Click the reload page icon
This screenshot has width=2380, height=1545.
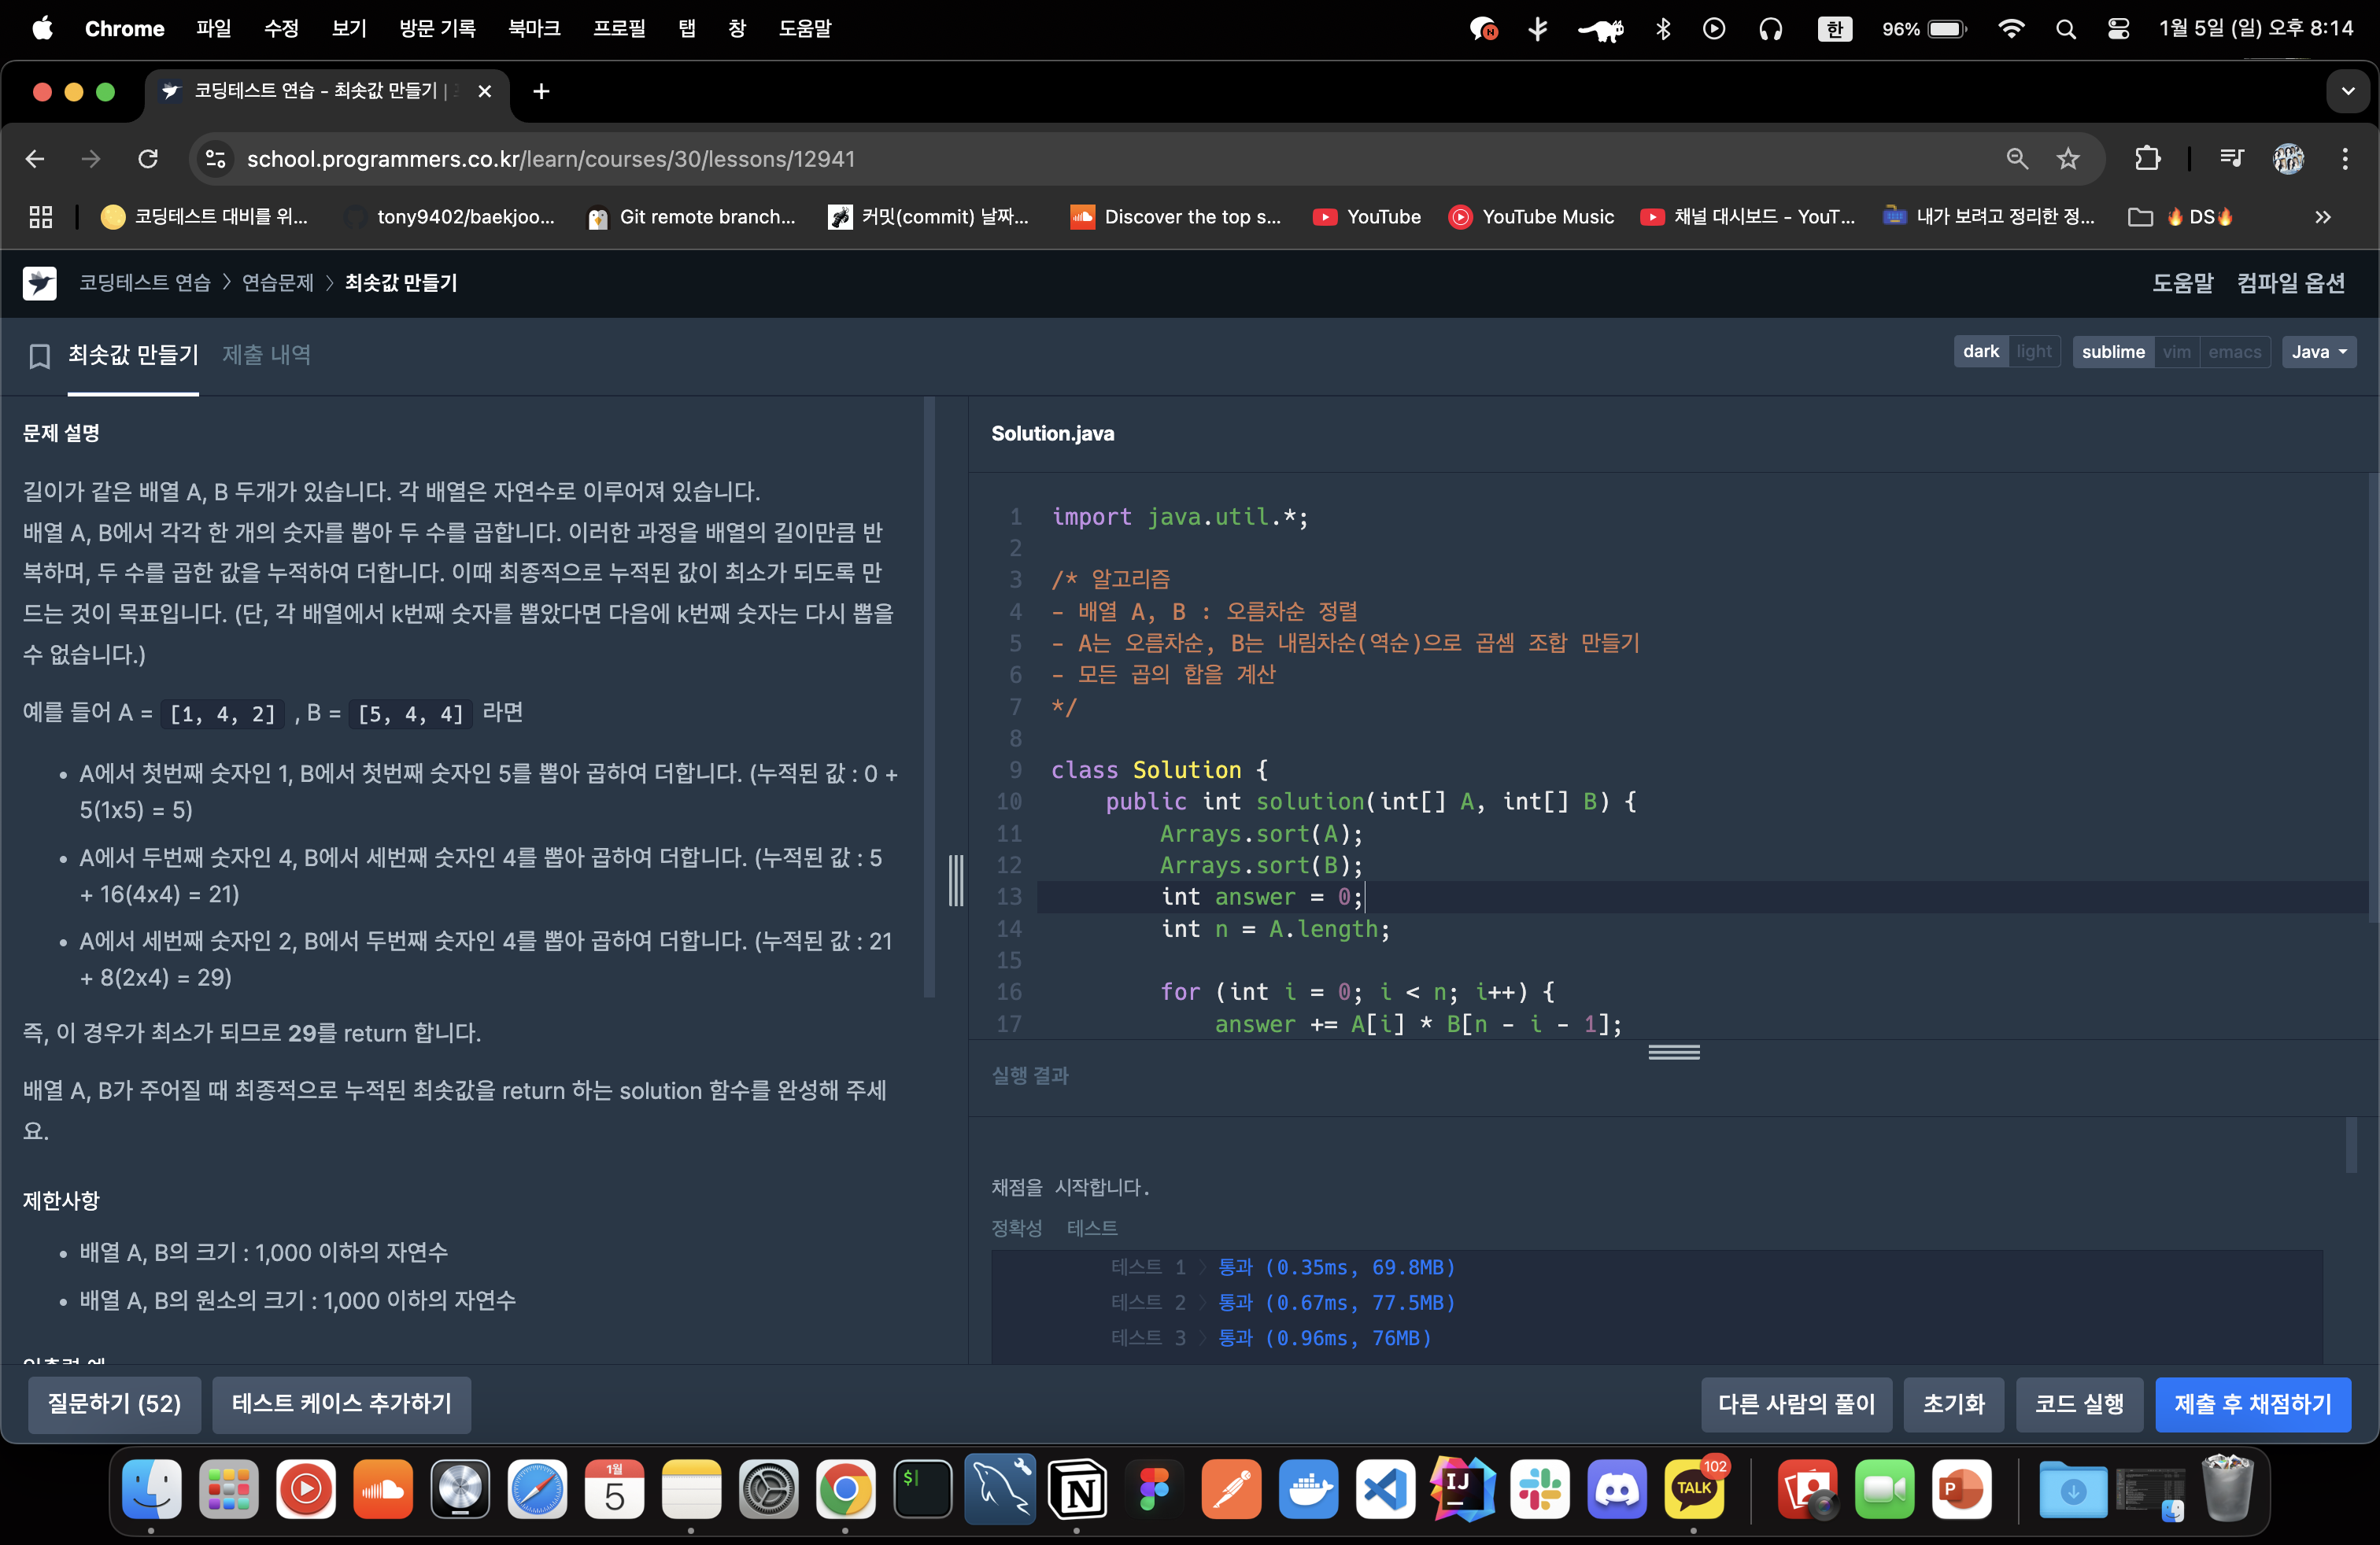point(150,158)
